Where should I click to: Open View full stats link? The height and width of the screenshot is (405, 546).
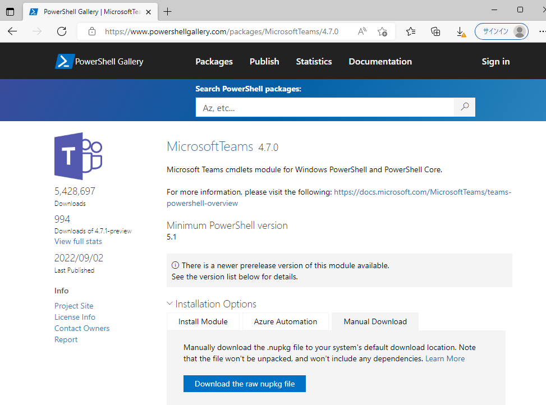[x=78, y=241]
